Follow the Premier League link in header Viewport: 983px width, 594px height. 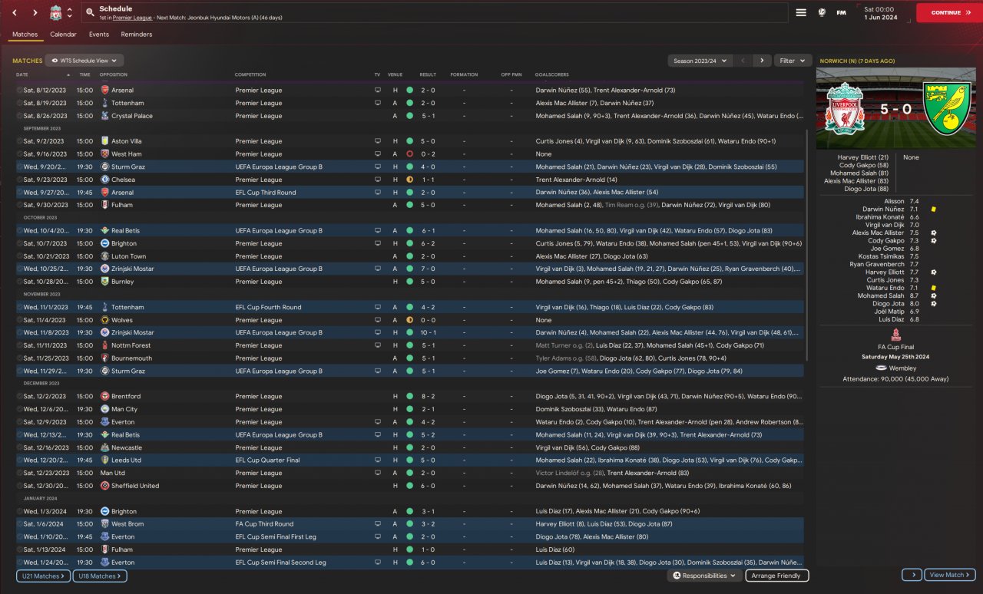point(131,17)
